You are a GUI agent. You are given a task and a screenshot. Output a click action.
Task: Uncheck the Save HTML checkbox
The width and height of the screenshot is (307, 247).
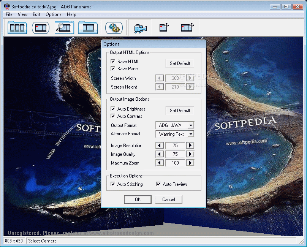(113, 61)
